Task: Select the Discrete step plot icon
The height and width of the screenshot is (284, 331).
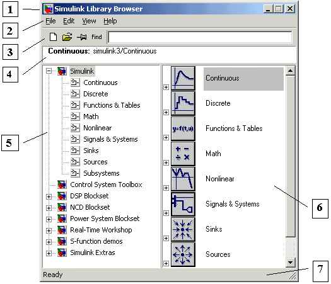Action: point(183,103)
